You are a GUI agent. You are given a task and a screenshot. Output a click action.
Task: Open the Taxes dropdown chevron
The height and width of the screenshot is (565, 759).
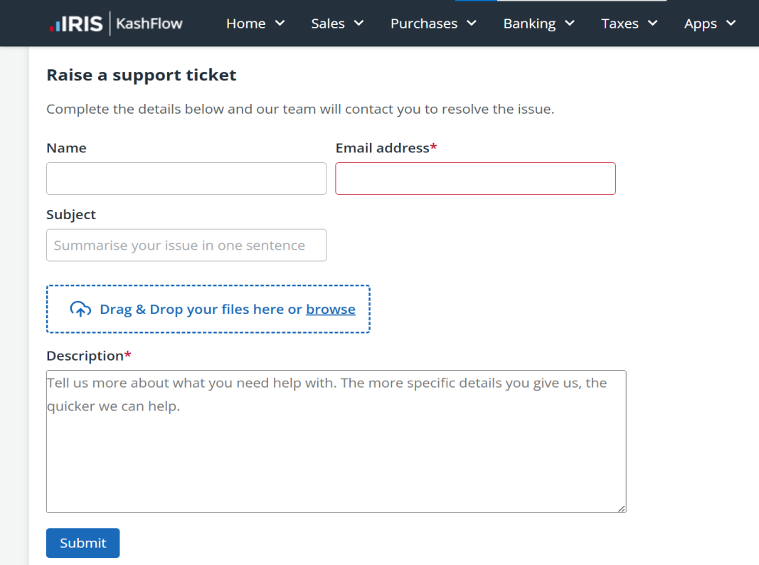(652, 23)
